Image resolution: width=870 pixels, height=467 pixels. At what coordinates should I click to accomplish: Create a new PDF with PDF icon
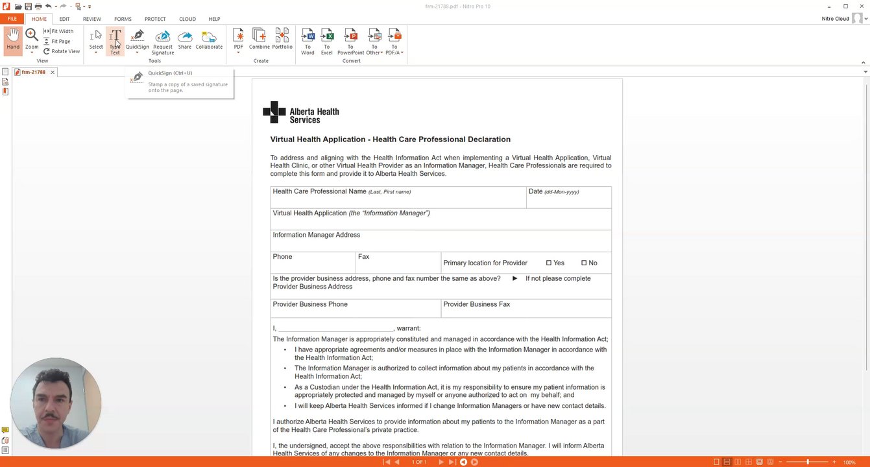[239, 36]
